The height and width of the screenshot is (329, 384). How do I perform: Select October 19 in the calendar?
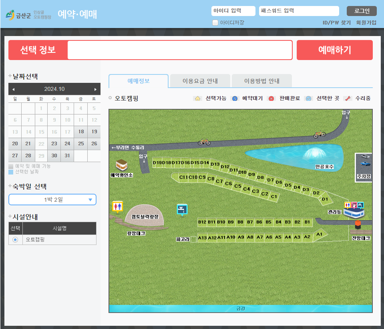pyautogui.click(x=94, y=132)
